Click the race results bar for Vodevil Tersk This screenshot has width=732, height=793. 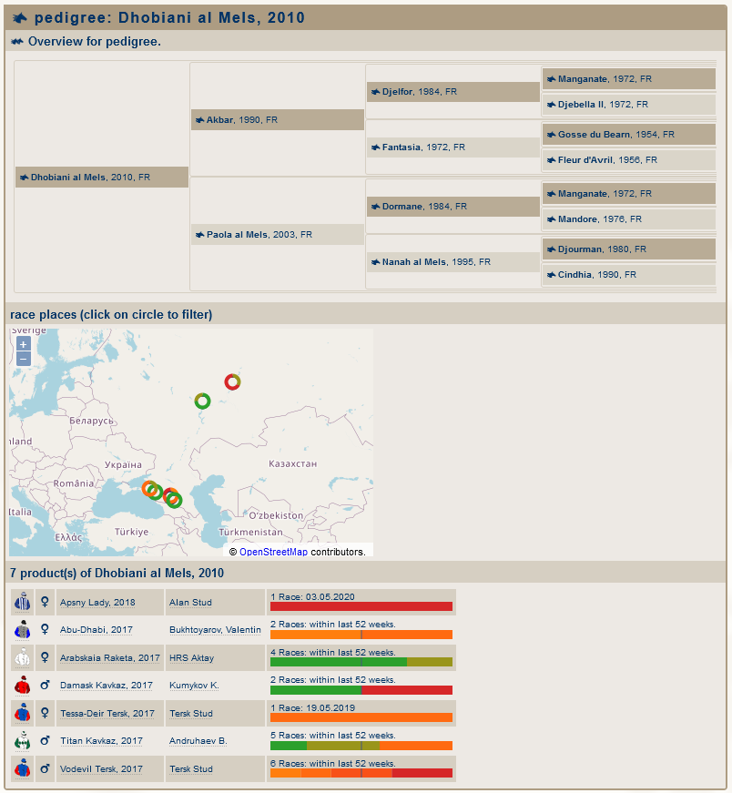(x=361, y=773)
